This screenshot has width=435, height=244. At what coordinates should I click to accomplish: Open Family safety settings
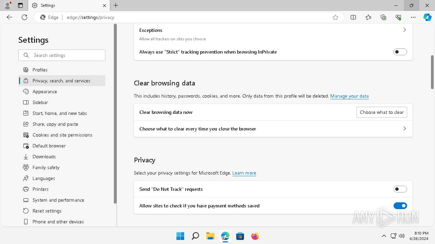(62, 167)
